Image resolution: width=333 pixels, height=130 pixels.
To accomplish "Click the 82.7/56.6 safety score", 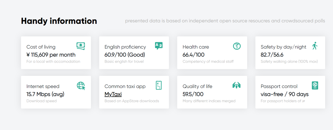I will pos(272,55).
